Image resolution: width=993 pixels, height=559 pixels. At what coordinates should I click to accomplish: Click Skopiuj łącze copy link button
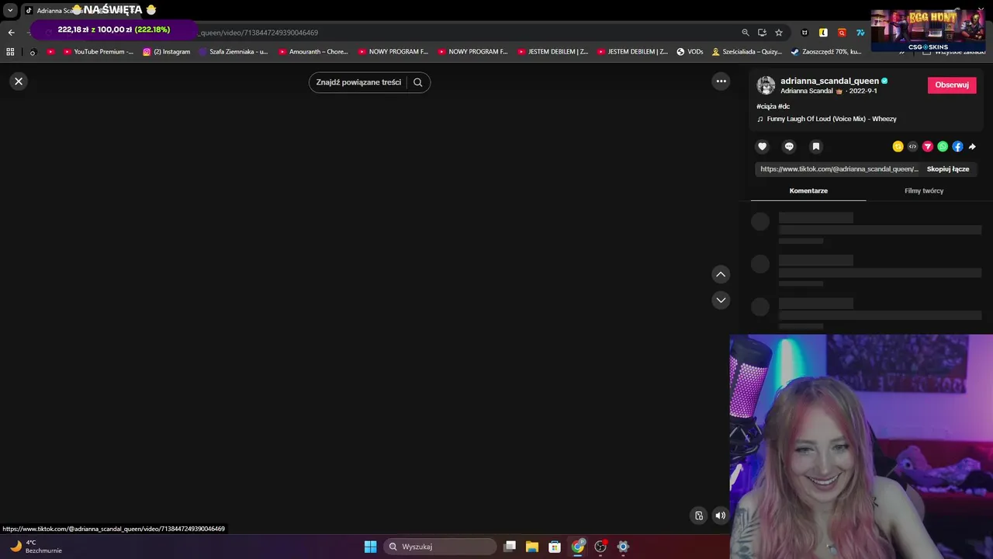click(948, 169)
